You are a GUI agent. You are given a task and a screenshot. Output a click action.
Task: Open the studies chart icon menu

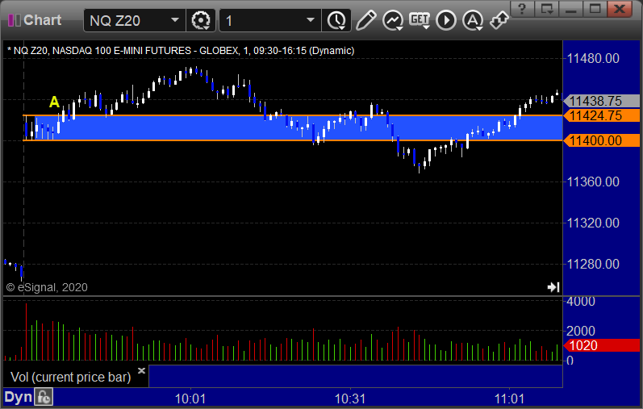(x=392, y=20)
